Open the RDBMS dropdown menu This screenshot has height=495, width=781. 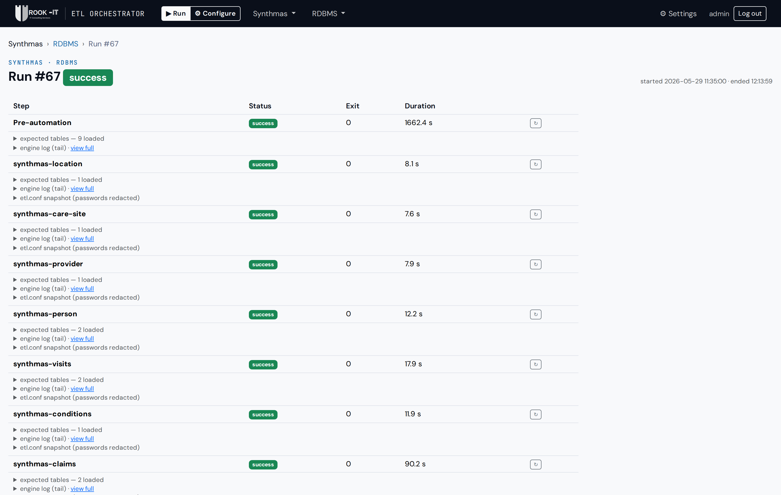pos(328,14)
